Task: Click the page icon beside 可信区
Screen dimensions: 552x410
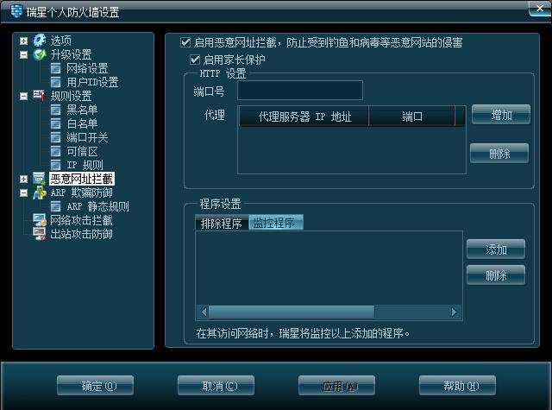Action: tap(55, 151)
